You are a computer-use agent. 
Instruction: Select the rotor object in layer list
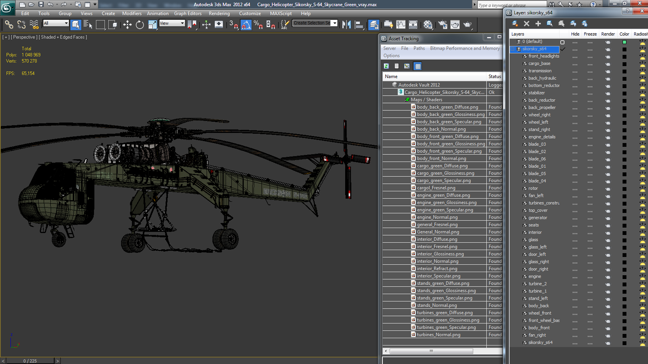tap(533, 188)
